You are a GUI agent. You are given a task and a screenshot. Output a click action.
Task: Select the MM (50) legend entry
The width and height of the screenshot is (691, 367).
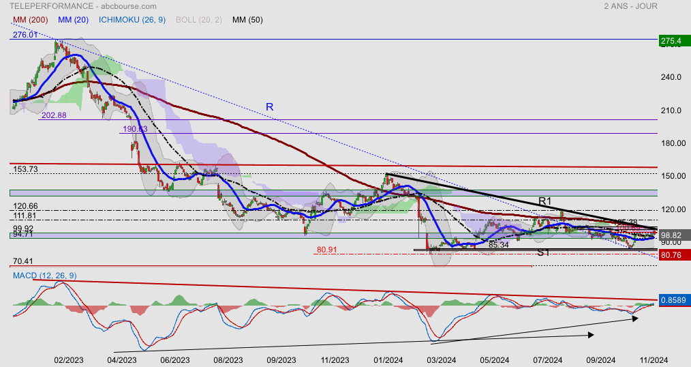click(x=247, y=20)
